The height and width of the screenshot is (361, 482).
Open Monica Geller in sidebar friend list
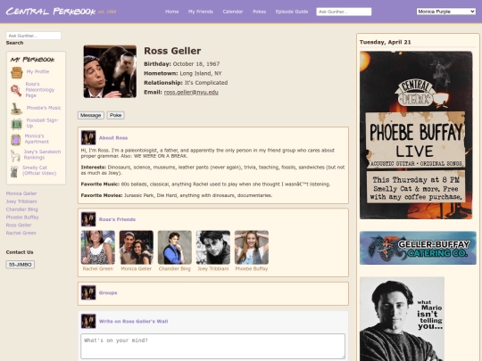coord(21,193)
